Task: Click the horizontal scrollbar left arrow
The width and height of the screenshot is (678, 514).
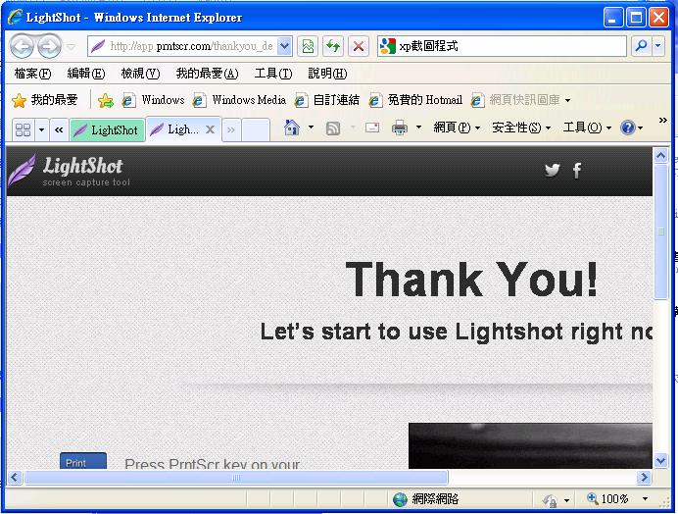Action: (15, 477)
